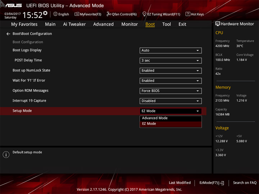Select the Setup Mode label
This screenshot has height=194, width=259.
[x=22, y=111]
